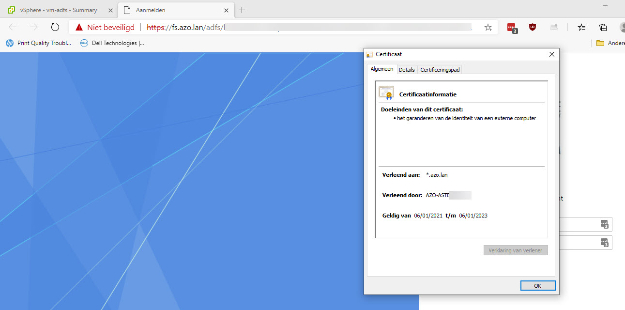Image resolution: width=625 pixels, height=310 pixels.
Task: Open a new browser tab
Action: 242,10
